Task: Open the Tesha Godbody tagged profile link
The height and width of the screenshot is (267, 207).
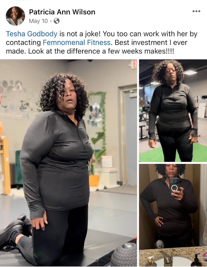Action: pyautogui.click(x=32, y=34)
